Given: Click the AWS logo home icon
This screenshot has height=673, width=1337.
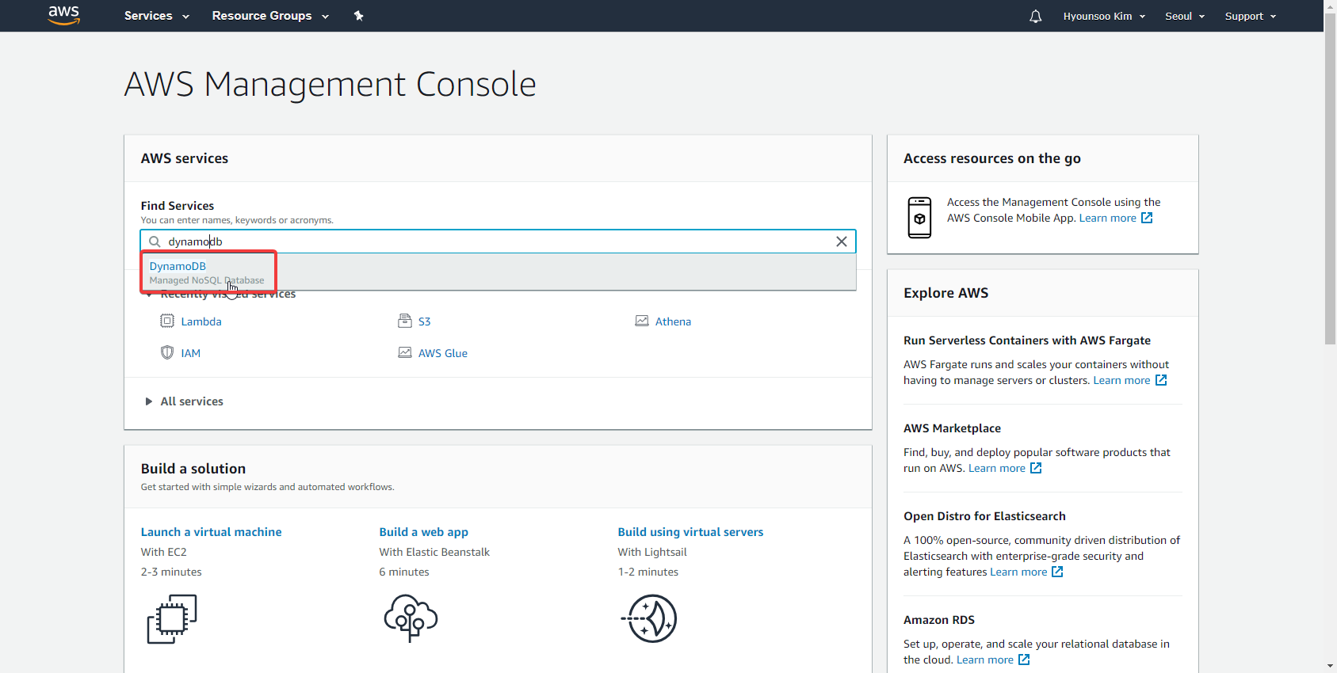Looking at the screenshot, I should coord(63,15).
